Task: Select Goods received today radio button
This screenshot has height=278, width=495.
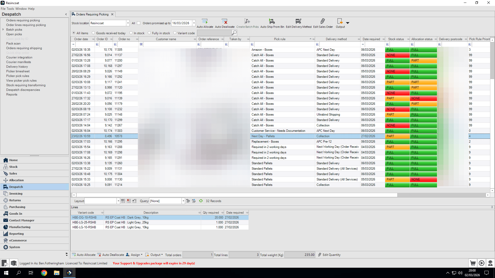Action: 94,33
